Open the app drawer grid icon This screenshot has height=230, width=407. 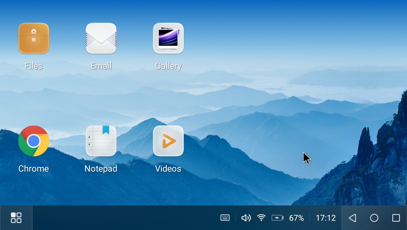tap(16, 218)
